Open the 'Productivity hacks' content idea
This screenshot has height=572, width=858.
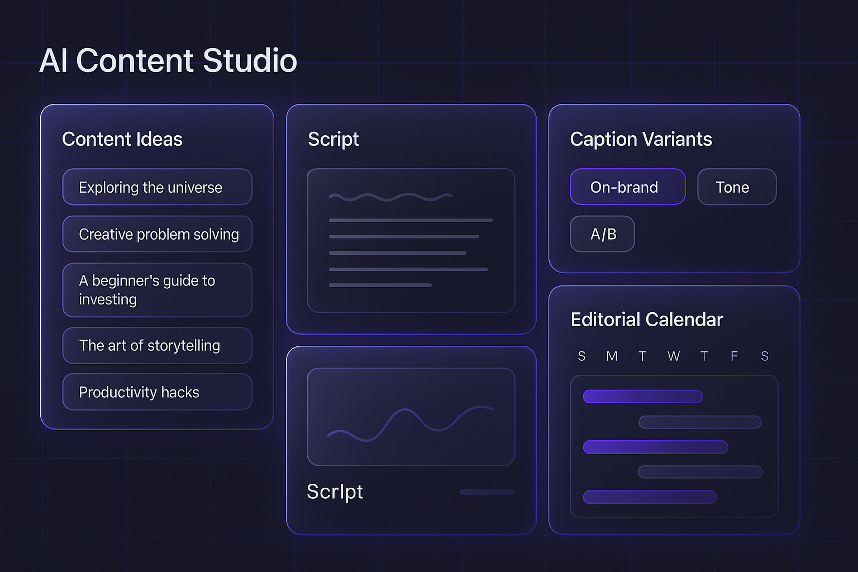tap(156, 392)
